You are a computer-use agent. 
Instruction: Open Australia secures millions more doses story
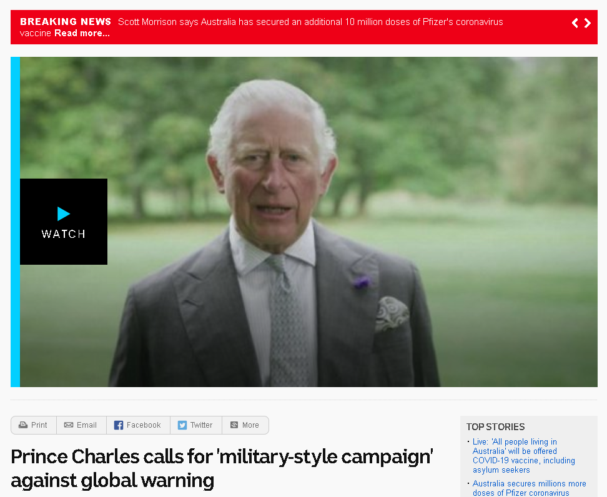[x=529, y=488]
